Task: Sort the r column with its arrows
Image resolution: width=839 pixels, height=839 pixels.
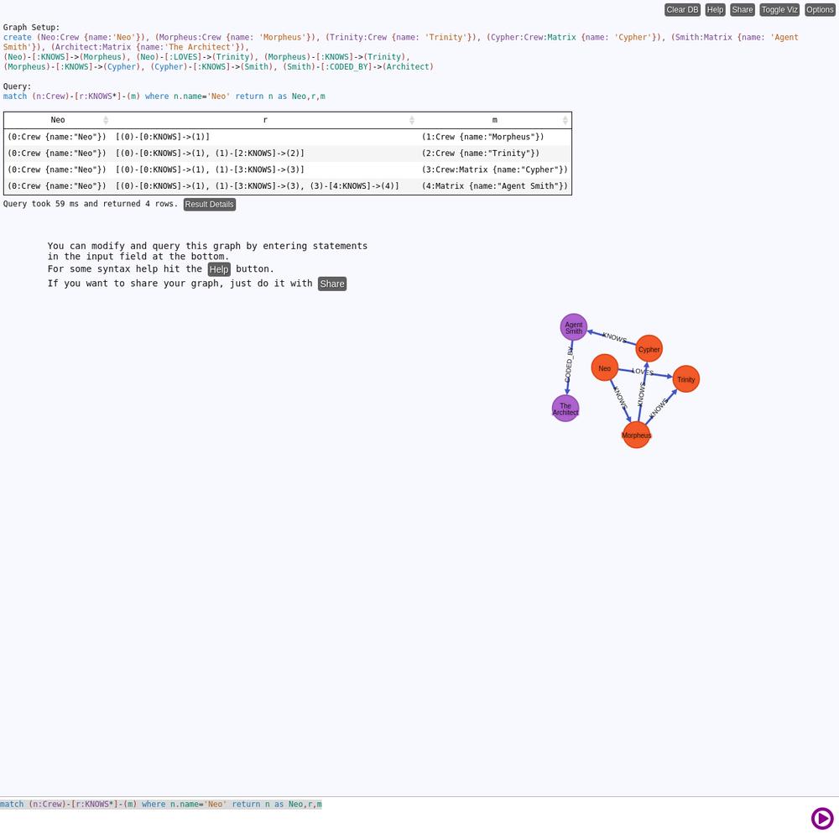Action: pos(411,120)
